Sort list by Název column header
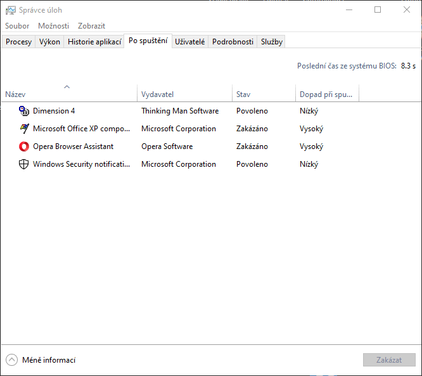422x376 pixels. coord(68,94)
